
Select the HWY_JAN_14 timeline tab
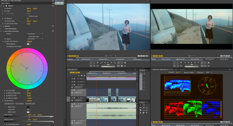click(x=72, y=69)
